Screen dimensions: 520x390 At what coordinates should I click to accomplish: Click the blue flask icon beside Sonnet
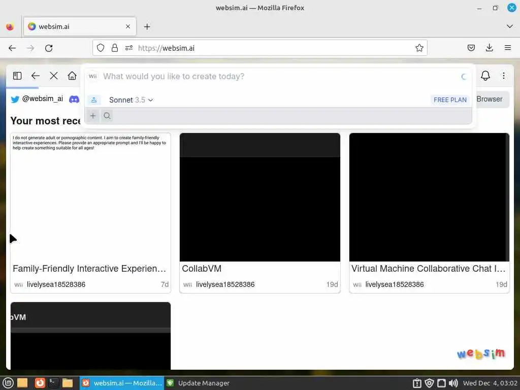[94, 100]
